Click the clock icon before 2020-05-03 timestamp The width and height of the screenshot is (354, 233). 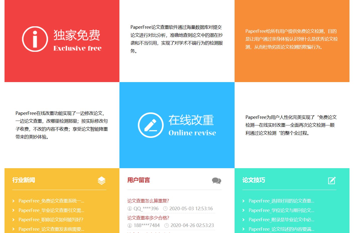point(165,208)
